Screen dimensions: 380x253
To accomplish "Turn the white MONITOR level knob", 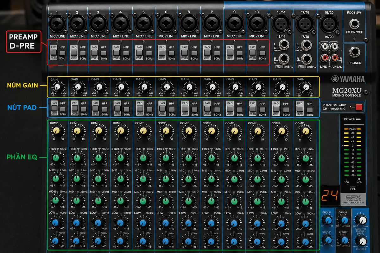I will (360, 219).
